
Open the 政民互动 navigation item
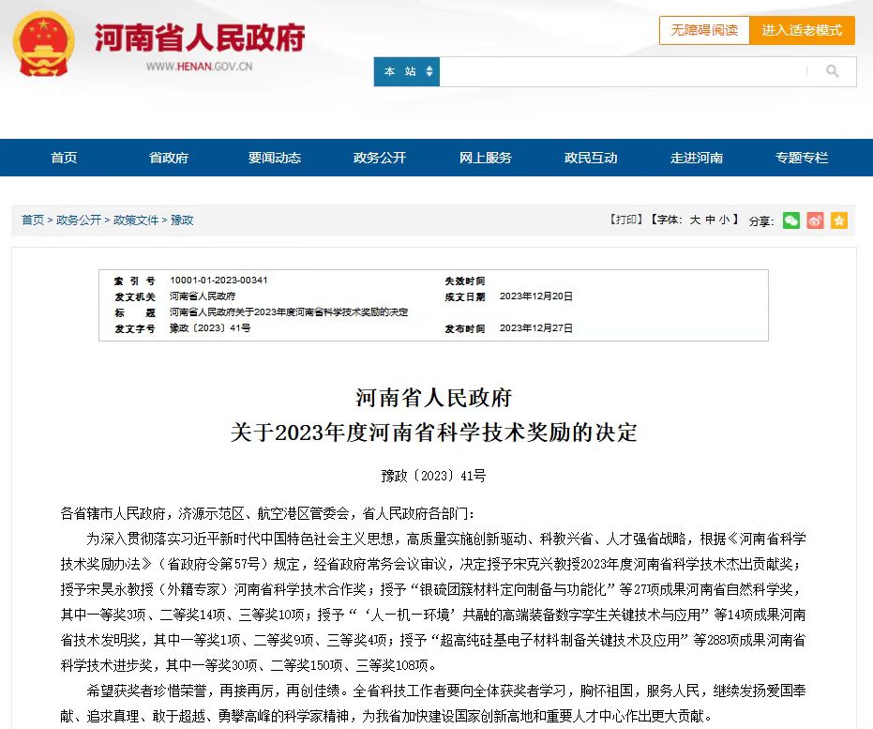point(591,158)
